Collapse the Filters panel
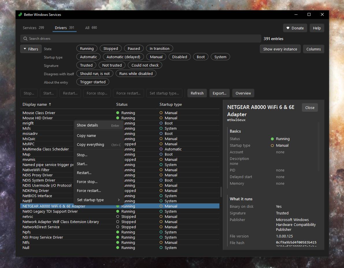 (x=31, y=49)
